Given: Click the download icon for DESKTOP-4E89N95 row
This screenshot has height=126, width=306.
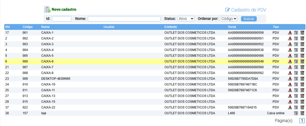Looking at the screenshot, I should click(x=290, y=79).
